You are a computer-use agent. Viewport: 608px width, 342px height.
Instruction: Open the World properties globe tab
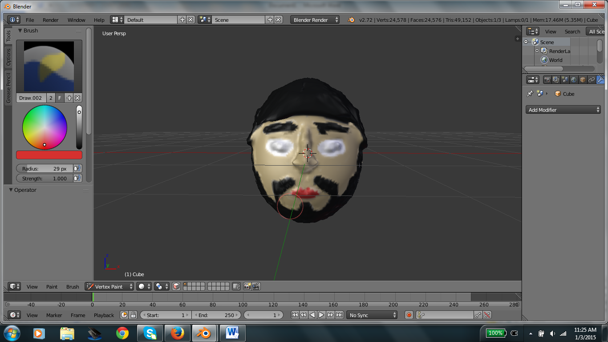pos(574,80)
